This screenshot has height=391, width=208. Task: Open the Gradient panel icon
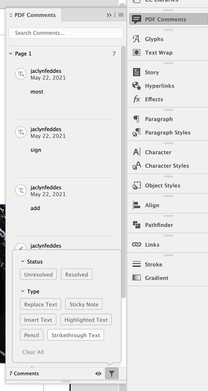click(136, 278)
